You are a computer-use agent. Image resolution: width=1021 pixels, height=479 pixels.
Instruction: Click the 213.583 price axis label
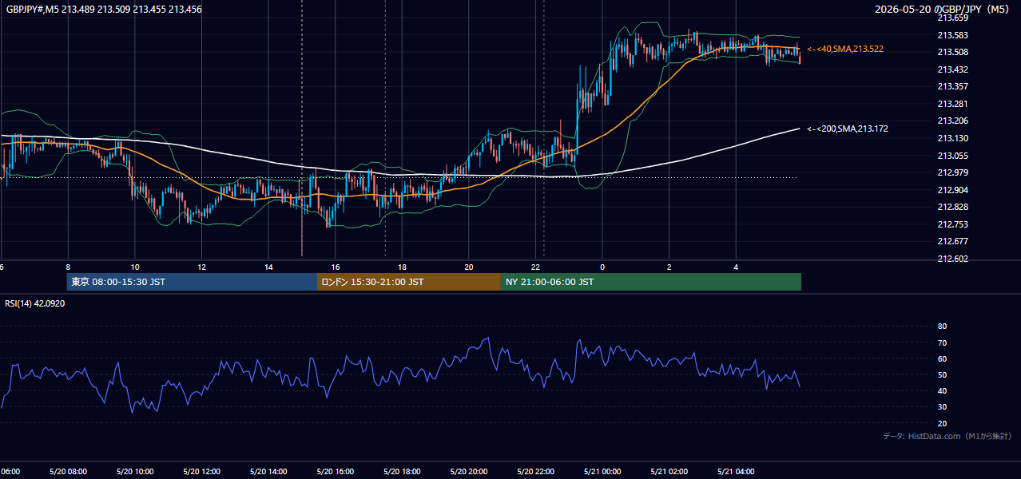[952, 35]
